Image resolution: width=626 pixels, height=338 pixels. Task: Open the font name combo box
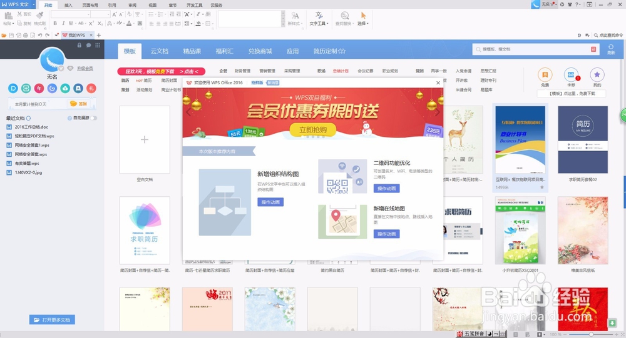click(x=70, y=14)
